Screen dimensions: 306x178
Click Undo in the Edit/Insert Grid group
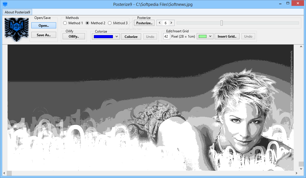248,36
